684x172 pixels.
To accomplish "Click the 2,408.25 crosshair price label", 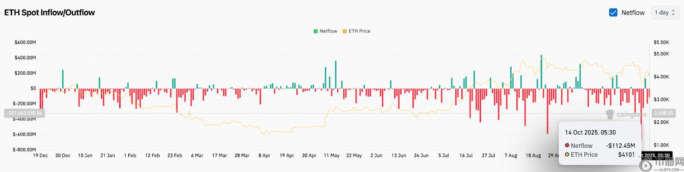I will click(663, 113).
